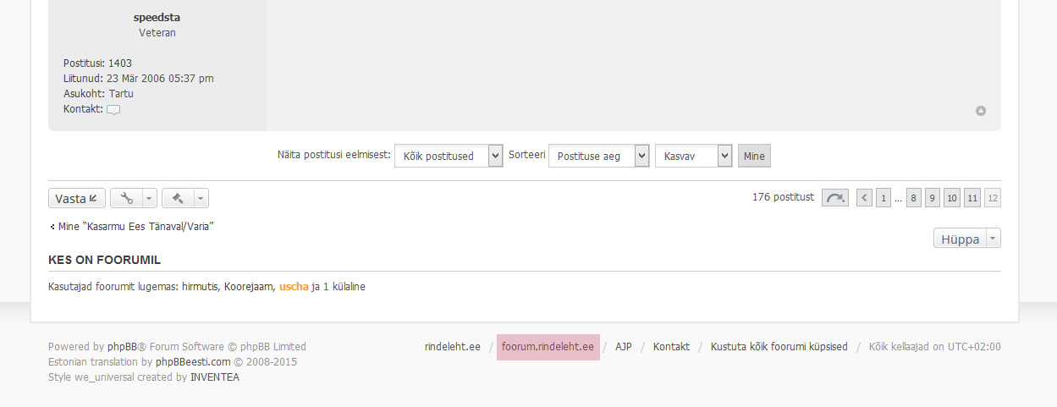This screenshot has height=407, width=1057.
Task: Go to previous page with the left arrow
Action: [x=864, y=198]
